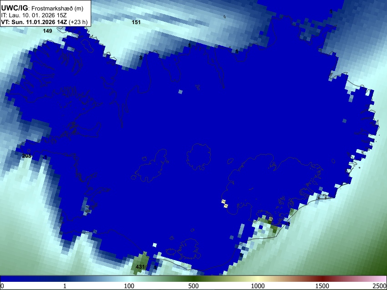
Task: Click the 2500 label on the color scale
Action: (380, 286)
